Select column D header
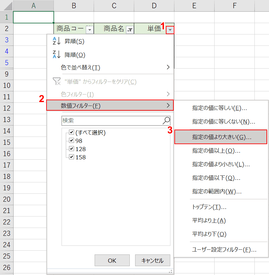This screenshot has height=275, width=269. [x=154, y=6]
